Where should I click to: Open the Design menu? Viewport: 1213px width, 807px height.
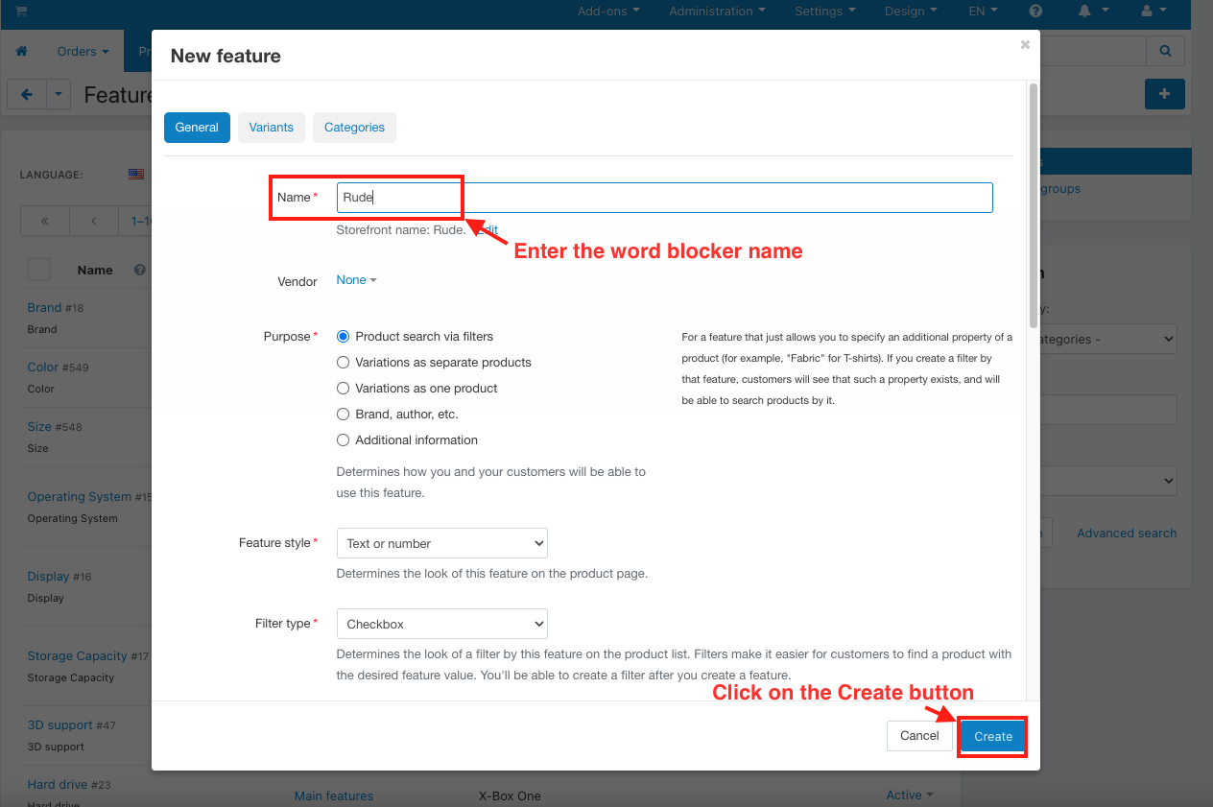click(x=912, y=12)
